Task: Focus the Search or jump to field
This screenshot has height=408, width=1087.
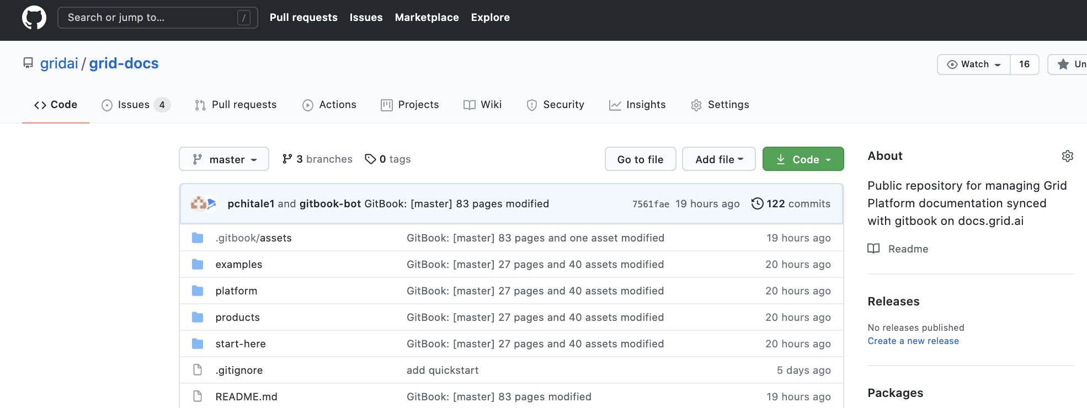Action: tap(158, 18)
